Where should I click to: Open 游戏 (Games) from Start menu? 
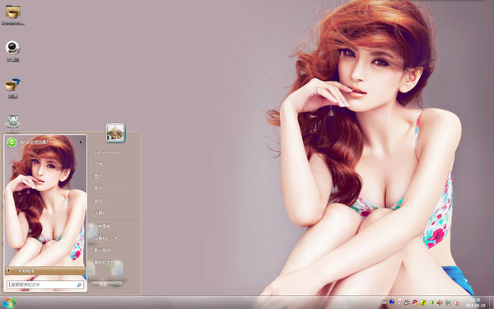pyautogui.click(x=98, y=201)
